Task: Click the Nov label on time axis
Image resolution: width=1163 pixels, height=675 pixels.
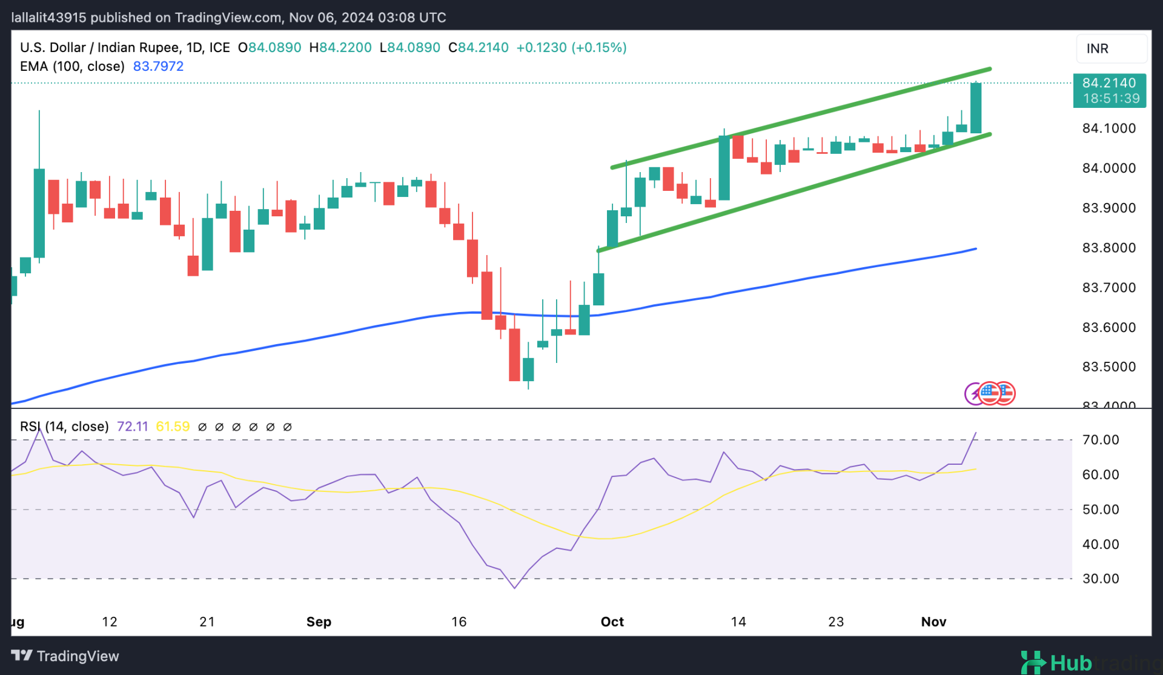Action: (933, 622)
